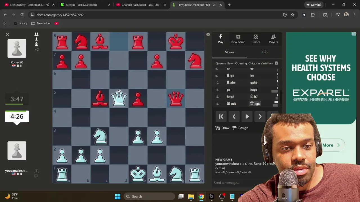
Task: Open board settings gear icon
Action: tap(208, 35)
